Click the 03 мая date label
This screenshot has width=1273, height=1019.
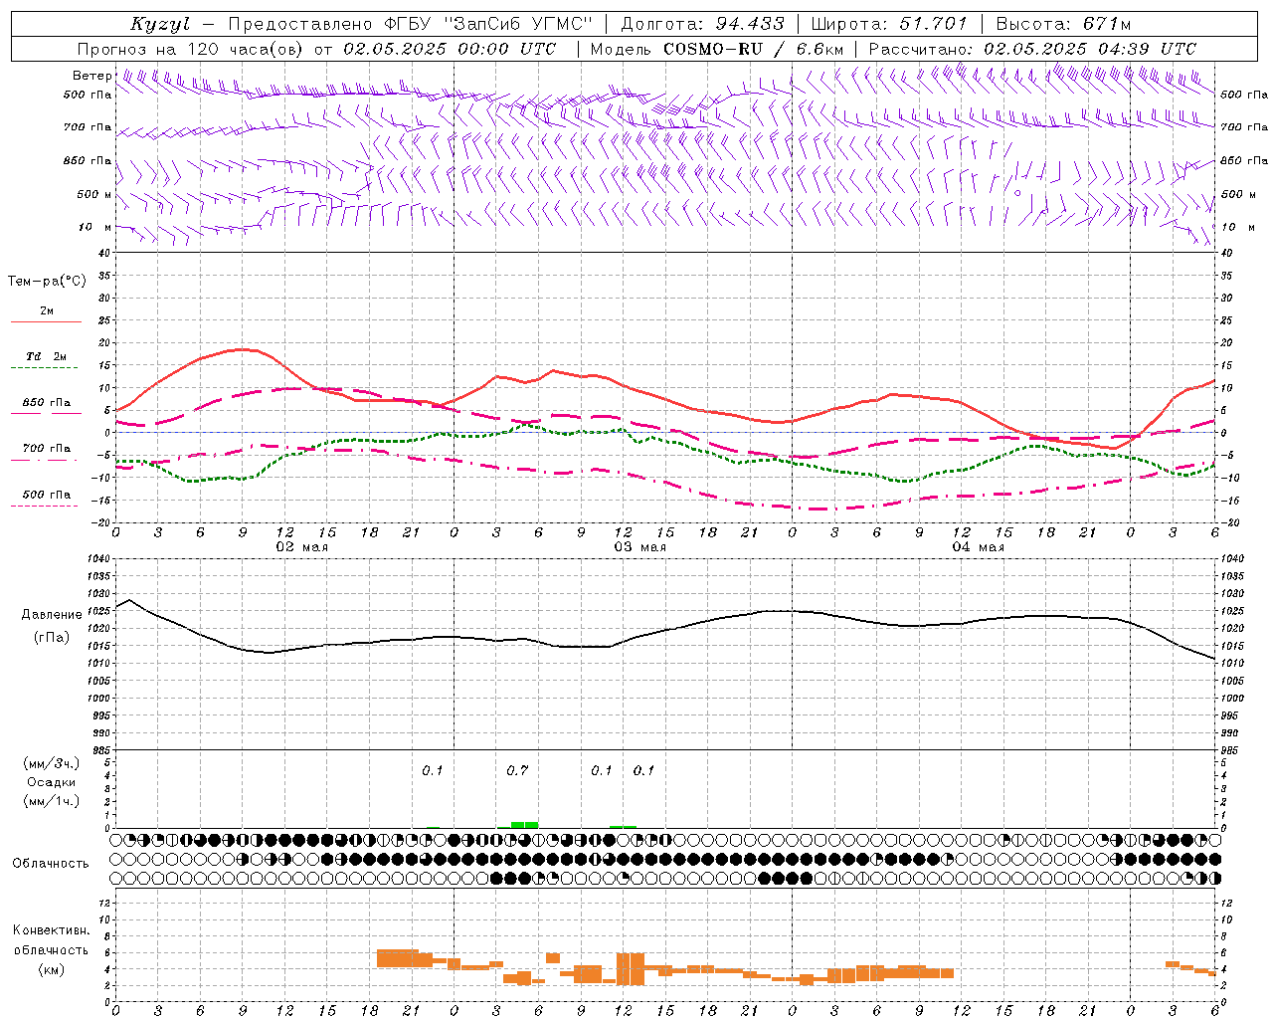tap(639, 547)
